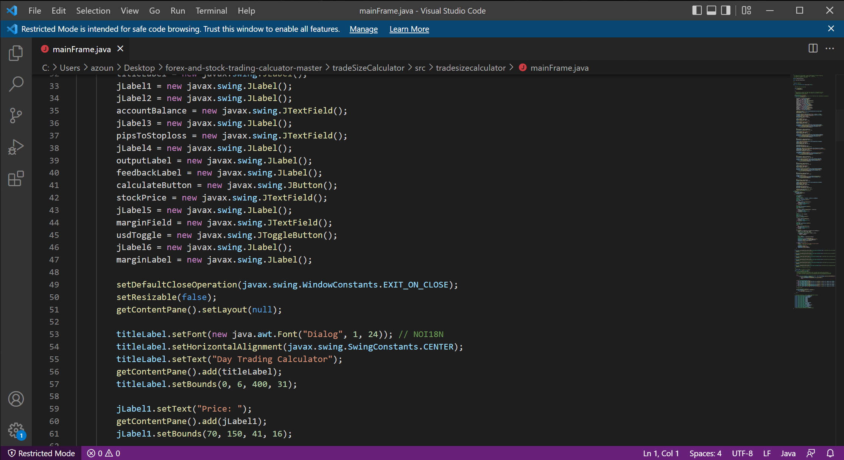Image resolution: width=844 pixels, height=460 pixels.
Task: Click the C: breadcrumb segment
Action: point(46,68)
